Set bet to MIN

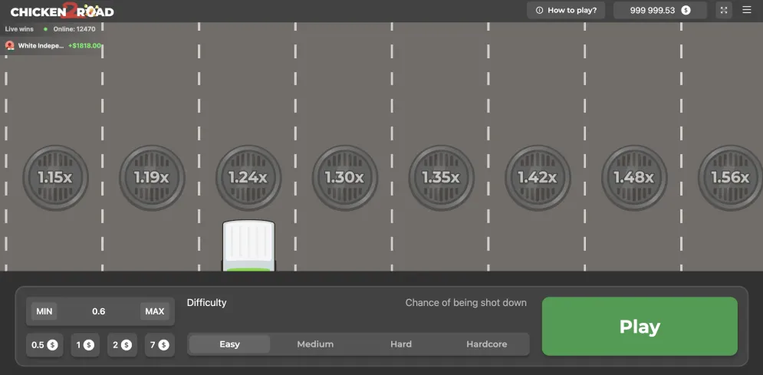[x=44, y=311]
